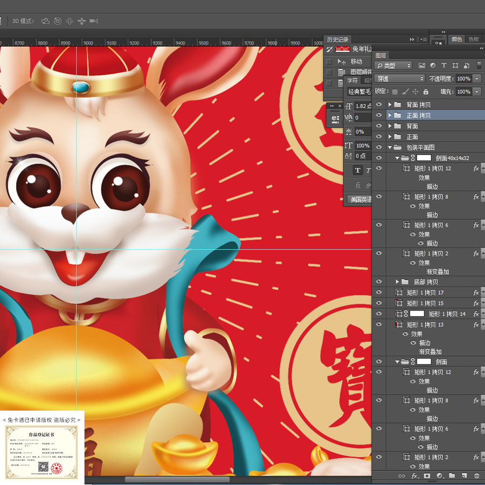485x485 pixels.
Task: Tick the history state box beside 移动
Action: [x=329, y=61]
